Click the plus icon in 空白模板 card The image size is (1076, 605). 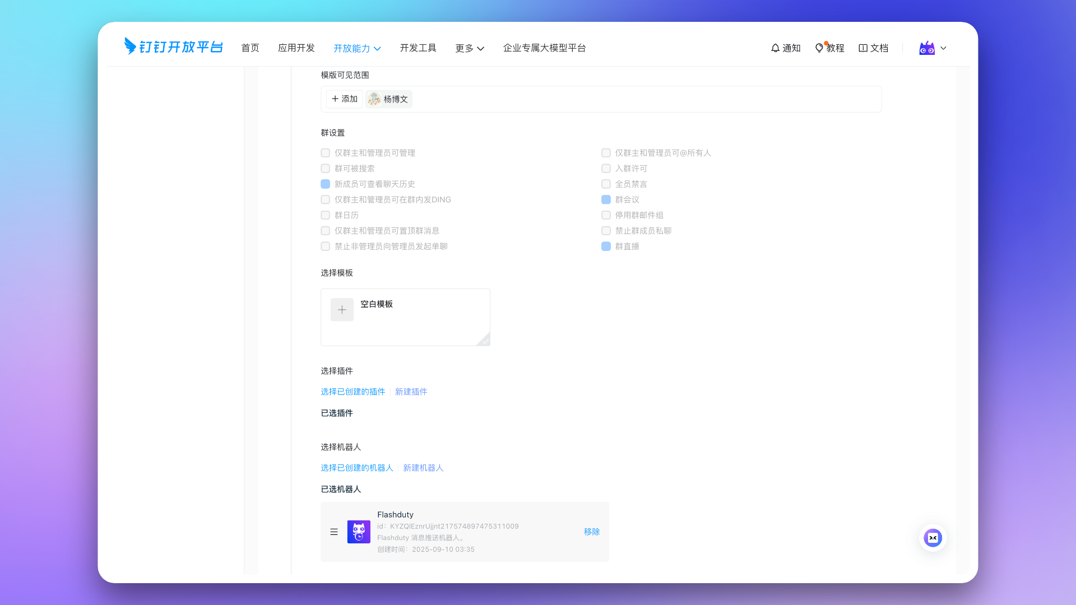coord(342,310)
